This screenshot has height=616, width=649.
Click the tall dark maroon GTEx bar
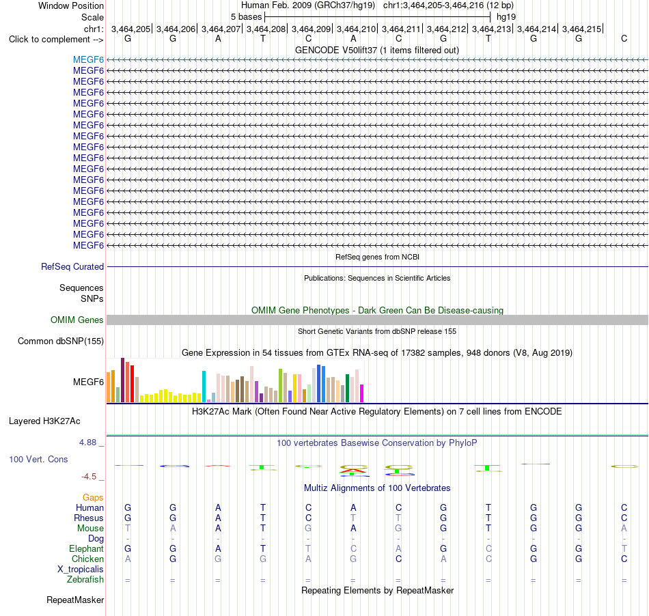[x=122, y=380]
